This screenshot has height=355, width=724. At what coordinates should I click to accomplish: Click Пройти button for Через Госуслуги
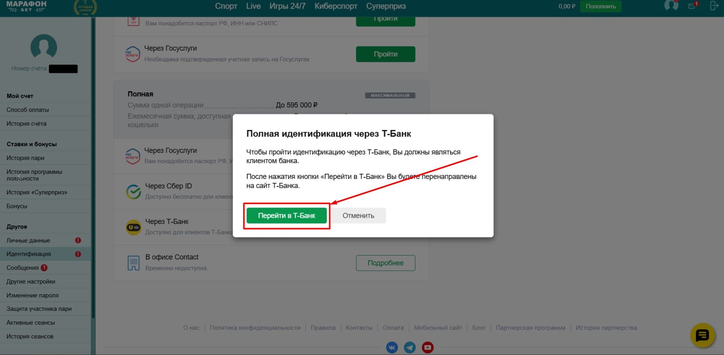(385, 54)
